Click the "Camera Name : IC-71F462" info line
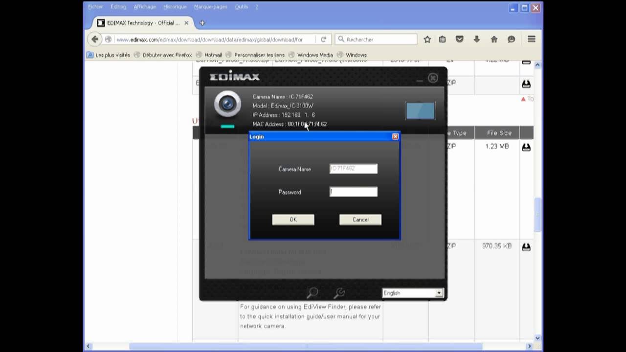Image resolution: width=626 pixels, height=352 pixels. (283, 97)
